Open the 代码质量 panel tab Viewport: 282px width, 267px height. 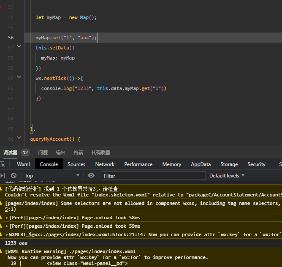tap(101, 153)
